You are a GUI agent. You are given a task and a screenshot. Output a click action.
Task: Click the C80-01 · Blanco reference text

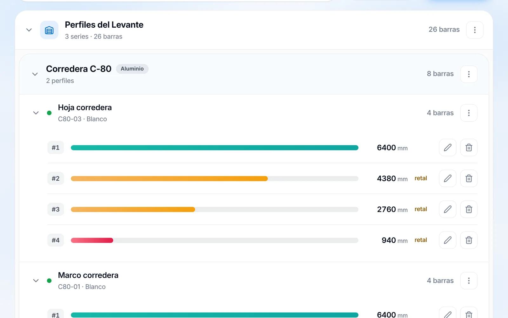82,287
